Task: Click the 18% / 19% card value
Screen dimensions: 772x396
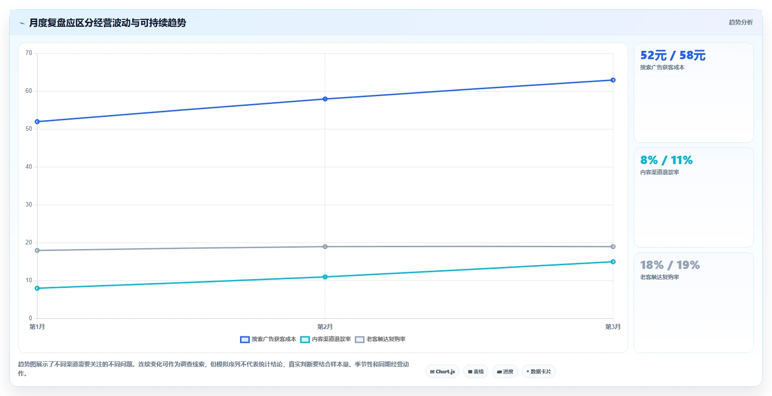Action: (x=670, y=265)
